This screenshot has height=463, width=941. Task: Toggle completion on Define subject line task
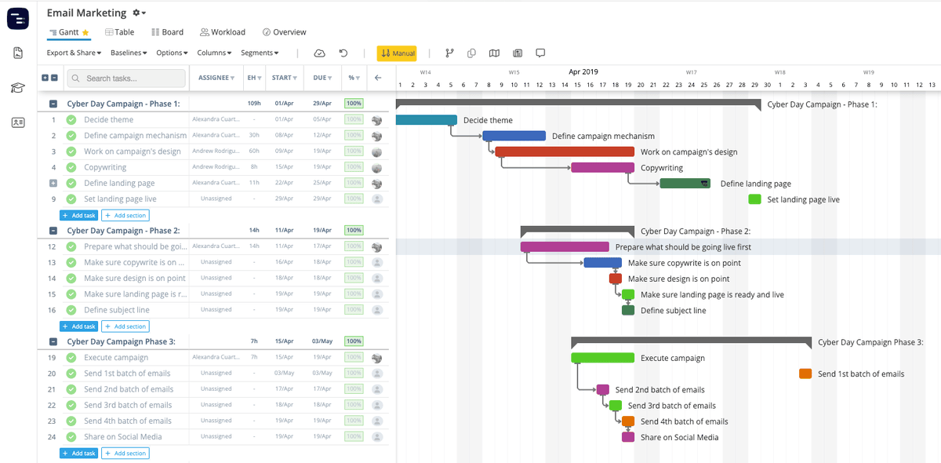click(x=71, y=309)
